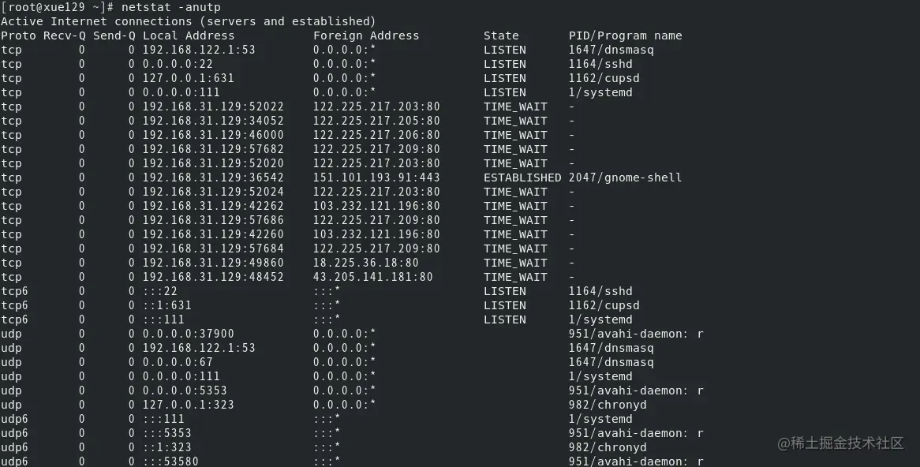Select foreign address 18.225.36.18:80
Viewport: 920px width, 467px height.
366,263
